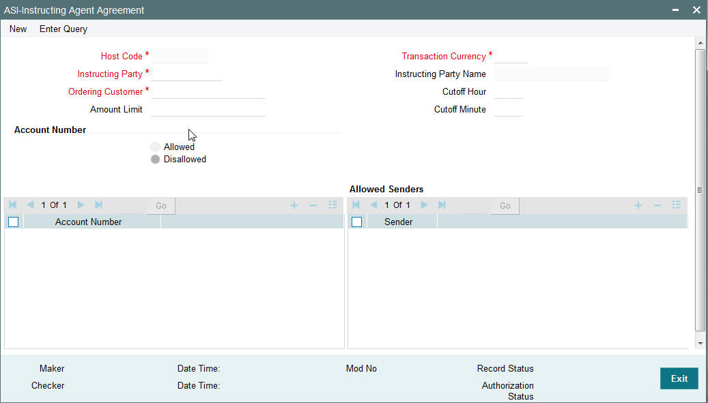
Task: Go to first page in Allowed Senders grid
Action: (x=356, y=205)
